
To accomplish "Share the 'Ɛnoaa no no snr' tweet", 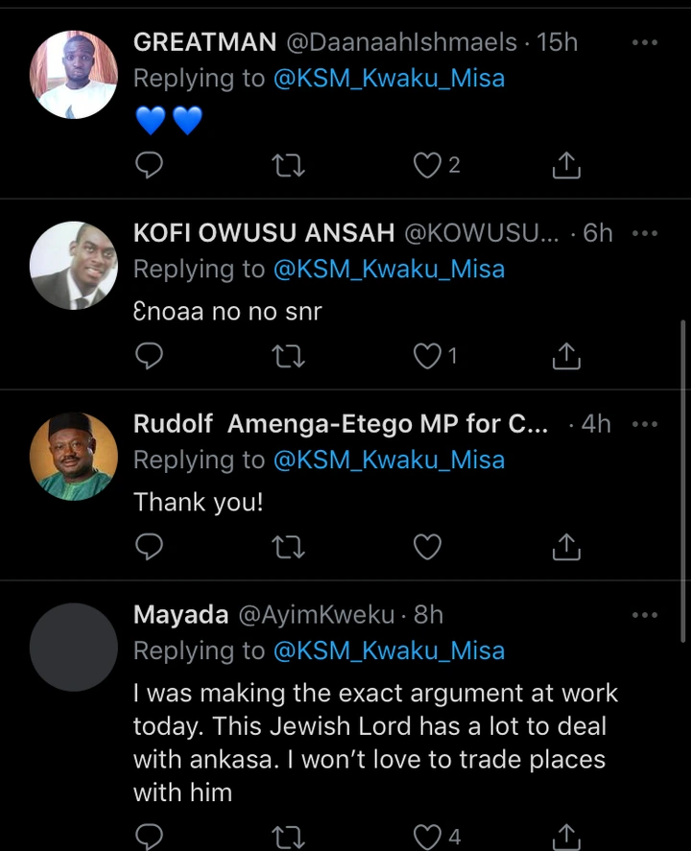I will [x=566, y=357].
